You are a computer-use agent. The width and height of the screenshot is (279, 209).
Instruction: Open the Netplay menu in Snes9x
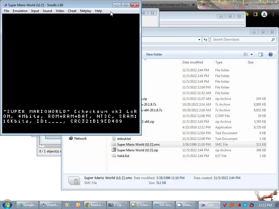[x=86, y=11]
